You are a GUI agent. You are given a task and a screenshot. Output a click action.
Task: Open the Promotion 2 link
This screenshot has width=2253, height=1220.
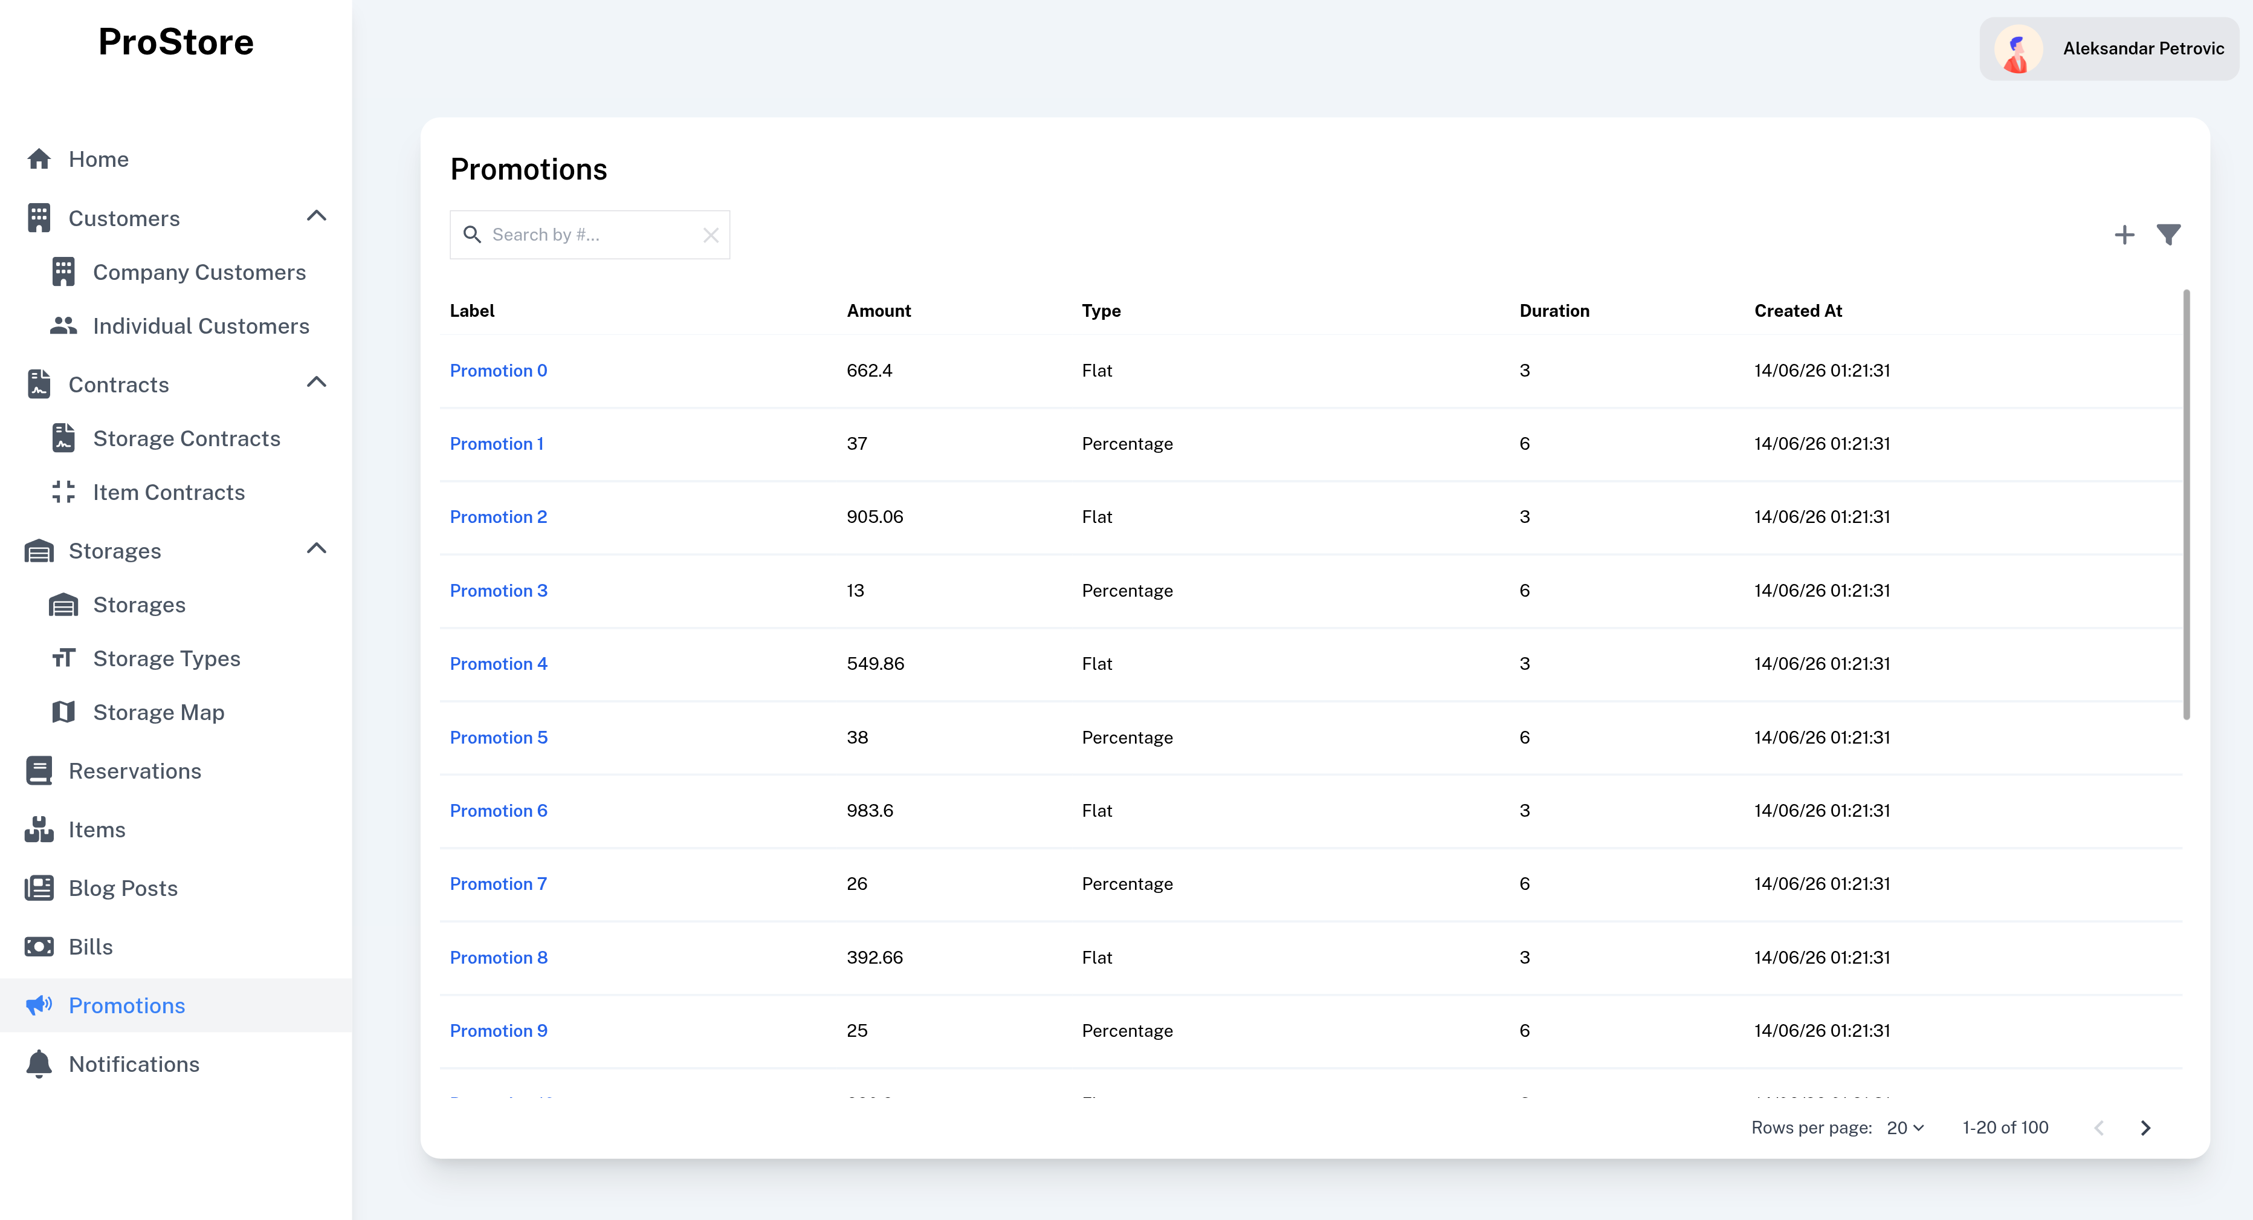[499, 518]
